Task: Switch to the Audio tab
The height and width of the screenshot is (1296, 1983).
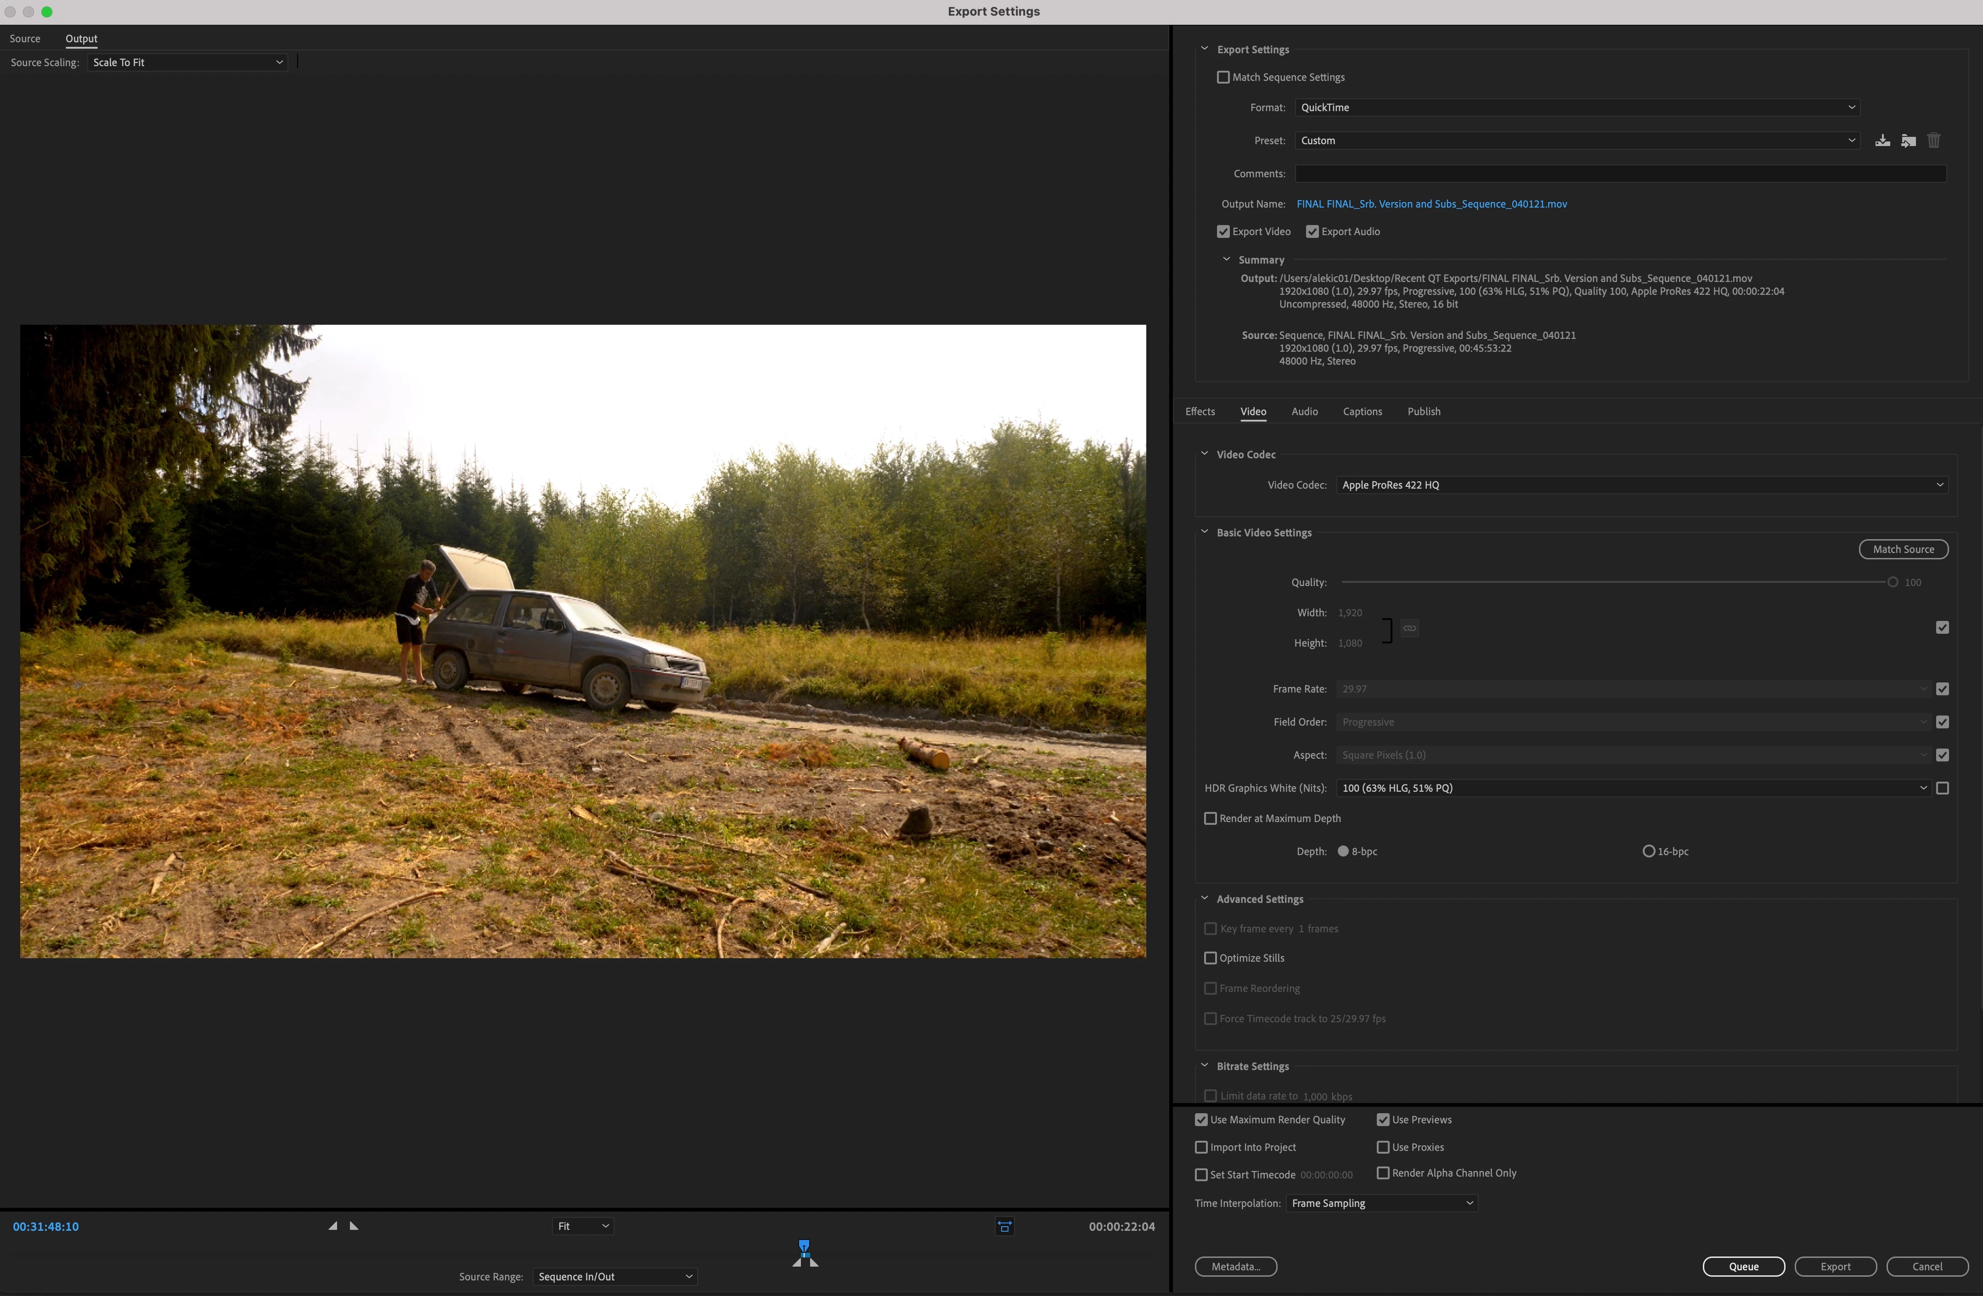Action: click(1304, 412)
